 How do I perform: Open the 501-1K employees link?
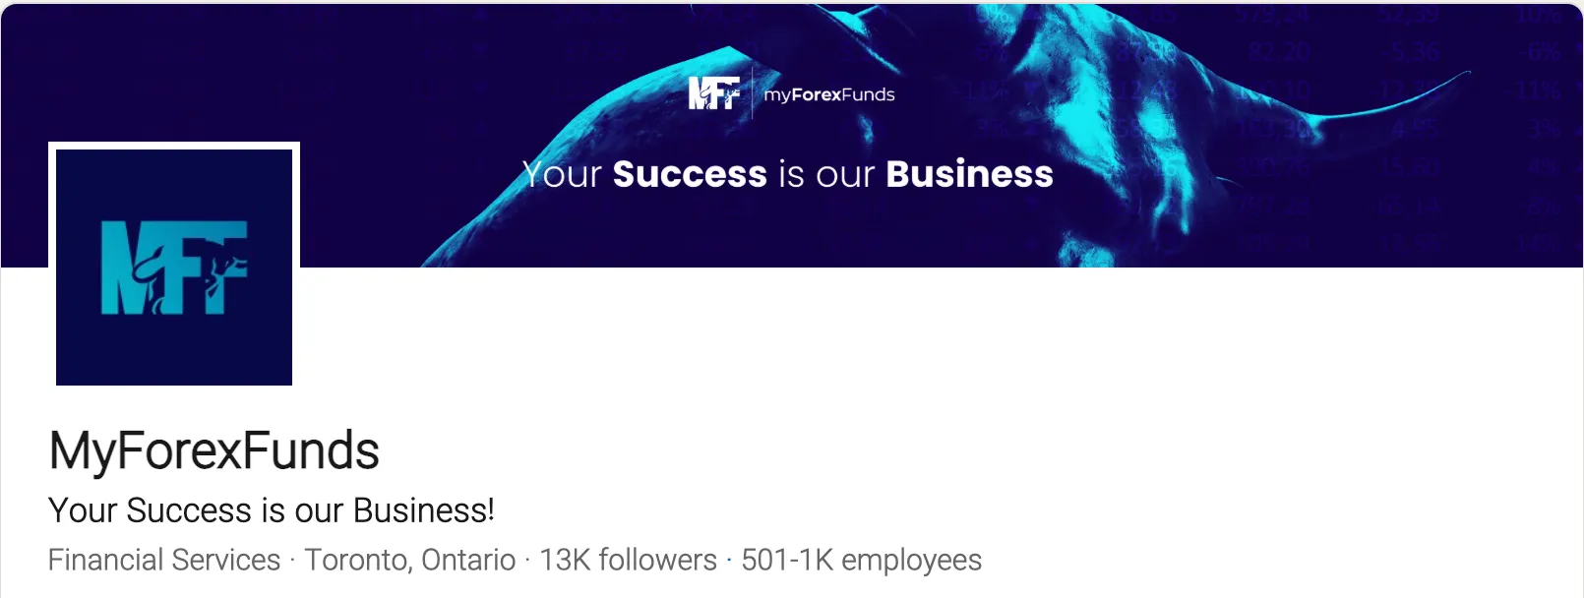click(x=861, y=560)
